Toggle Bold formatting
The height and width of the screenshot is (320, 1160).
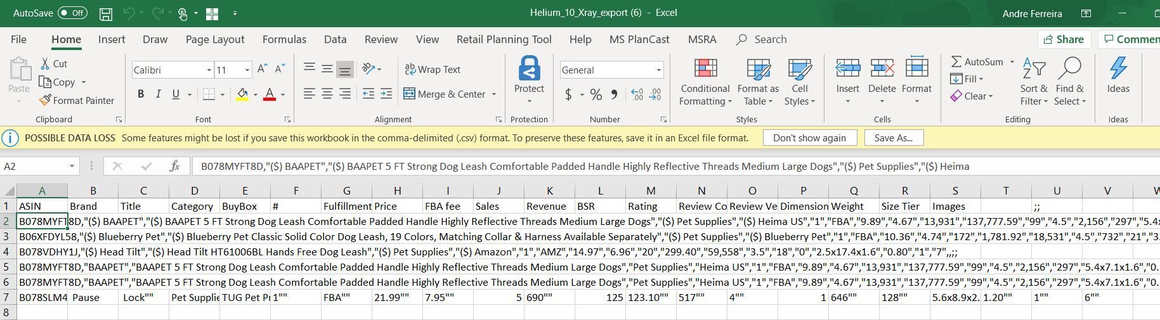141,94
